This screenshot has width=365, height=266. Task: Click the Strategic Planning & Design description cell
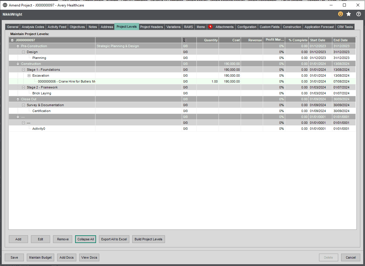[138, 46]
